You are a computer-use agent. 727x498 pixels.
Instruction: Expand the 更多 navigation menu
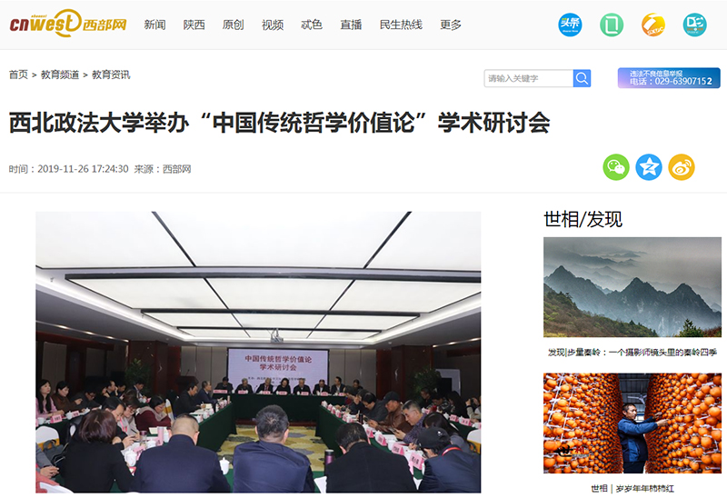pos(451,25)
